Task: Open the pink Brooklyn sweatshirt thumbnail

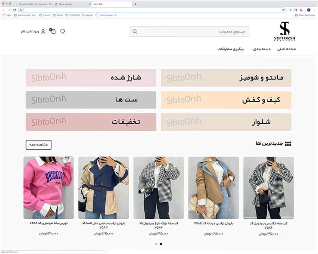Action: tap(49, 188)
